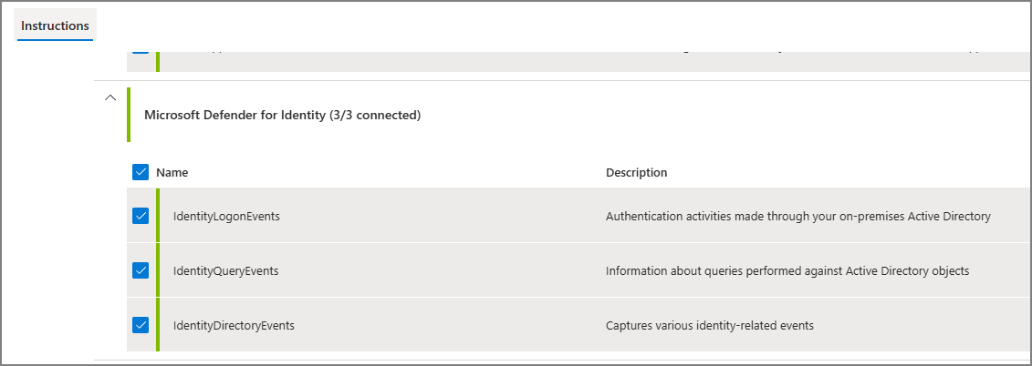Click the identity-related events description text
The image size is (1032, 366).
[x=710, y=325]
